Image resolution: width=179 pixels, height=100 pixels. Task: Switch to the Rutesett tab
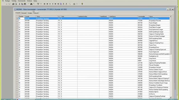point(36,13)
